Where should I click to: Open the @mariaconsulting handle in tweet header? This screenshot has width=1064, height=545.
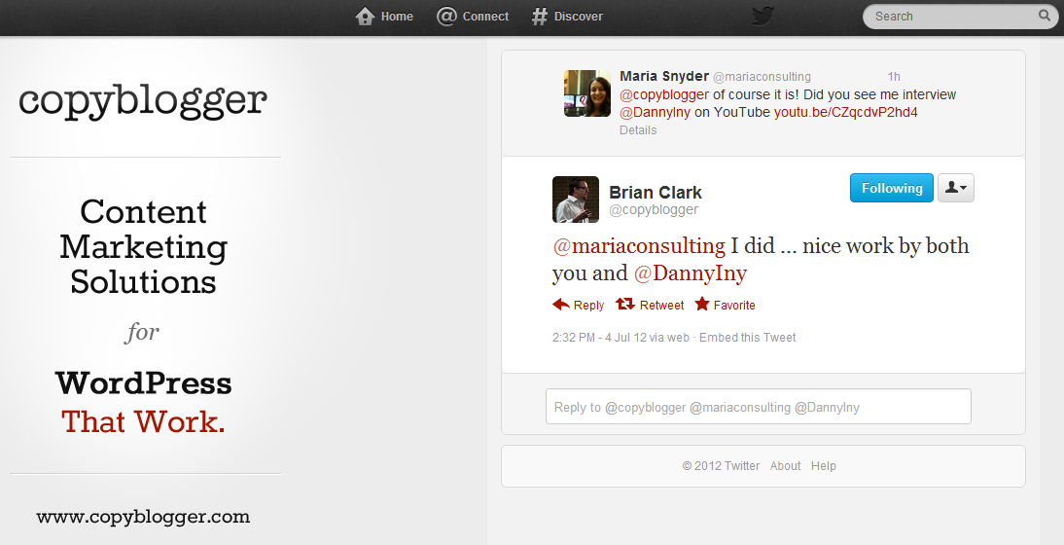pyautogui.click(x=763, y=77)
